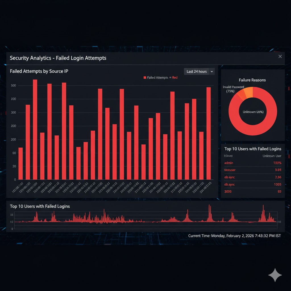
Task: Click the dropdown caret next to Last 24 hours
Action: pyautogui.click(x=212, y=71)
